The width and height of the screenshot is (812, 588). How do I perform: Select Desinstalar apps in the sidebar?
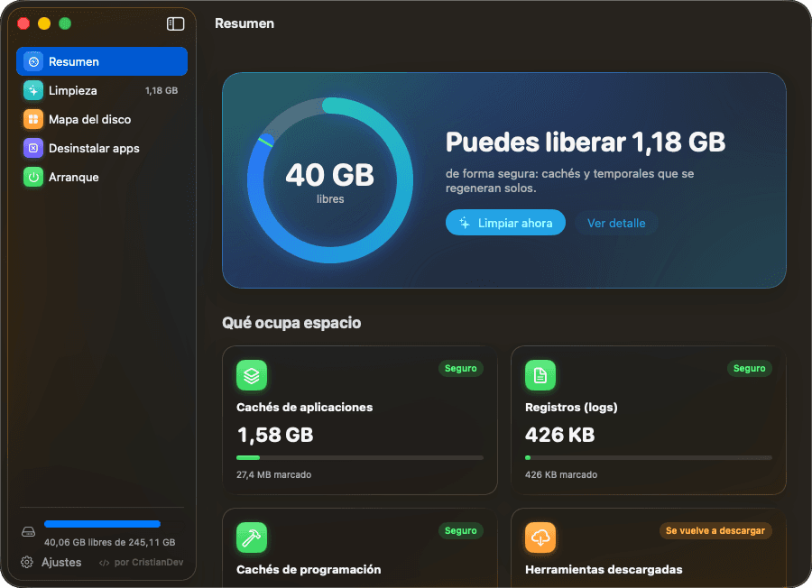[x=102, y=149]
